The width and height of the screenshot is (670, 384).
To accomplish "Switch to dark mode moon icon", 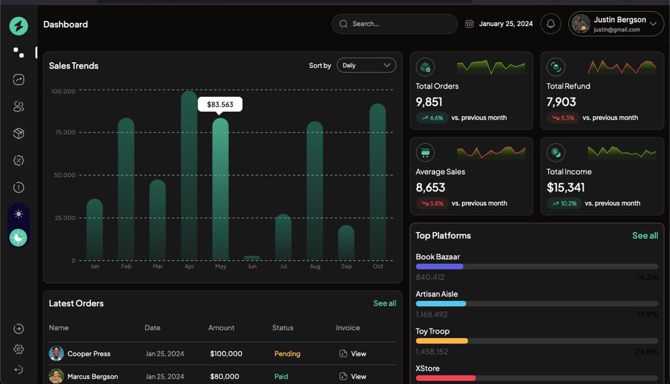I will click(x=18, y=237).
